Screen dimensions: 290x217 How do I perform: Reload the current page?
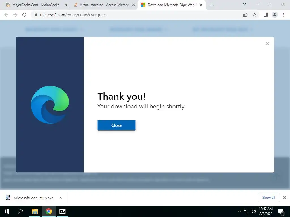(24, 15)
